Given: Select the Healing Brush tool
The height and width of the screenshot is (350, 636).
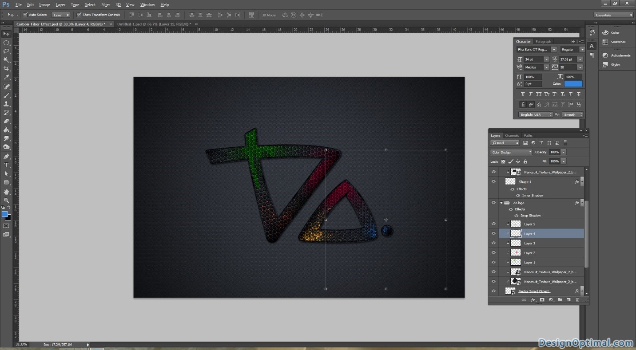Looking at the screenshot, I should click(x=6, y=87).
